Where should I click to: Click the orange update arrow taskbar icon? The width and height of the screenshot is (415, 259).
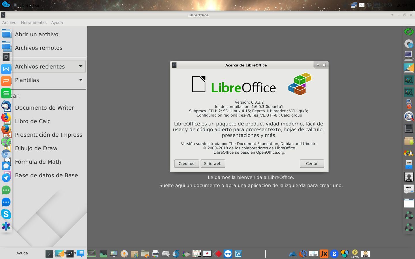pyautogui.click(x=124, y=254)
